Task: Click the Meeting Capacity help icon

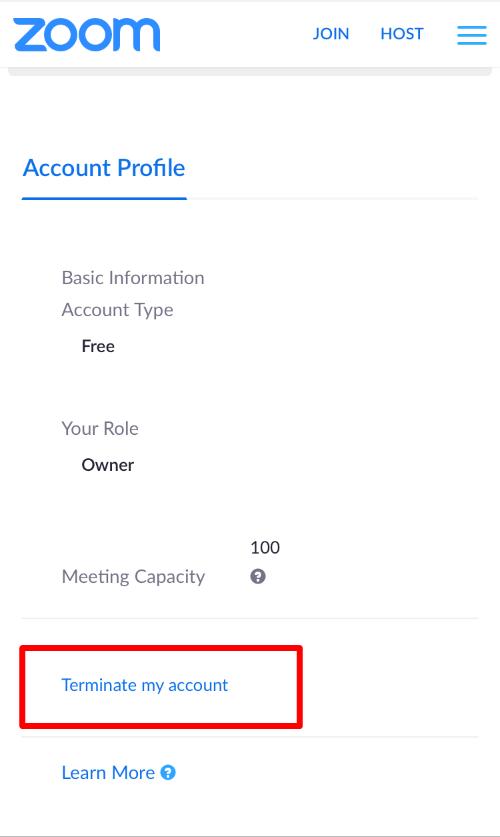Action: coord(258,576)
